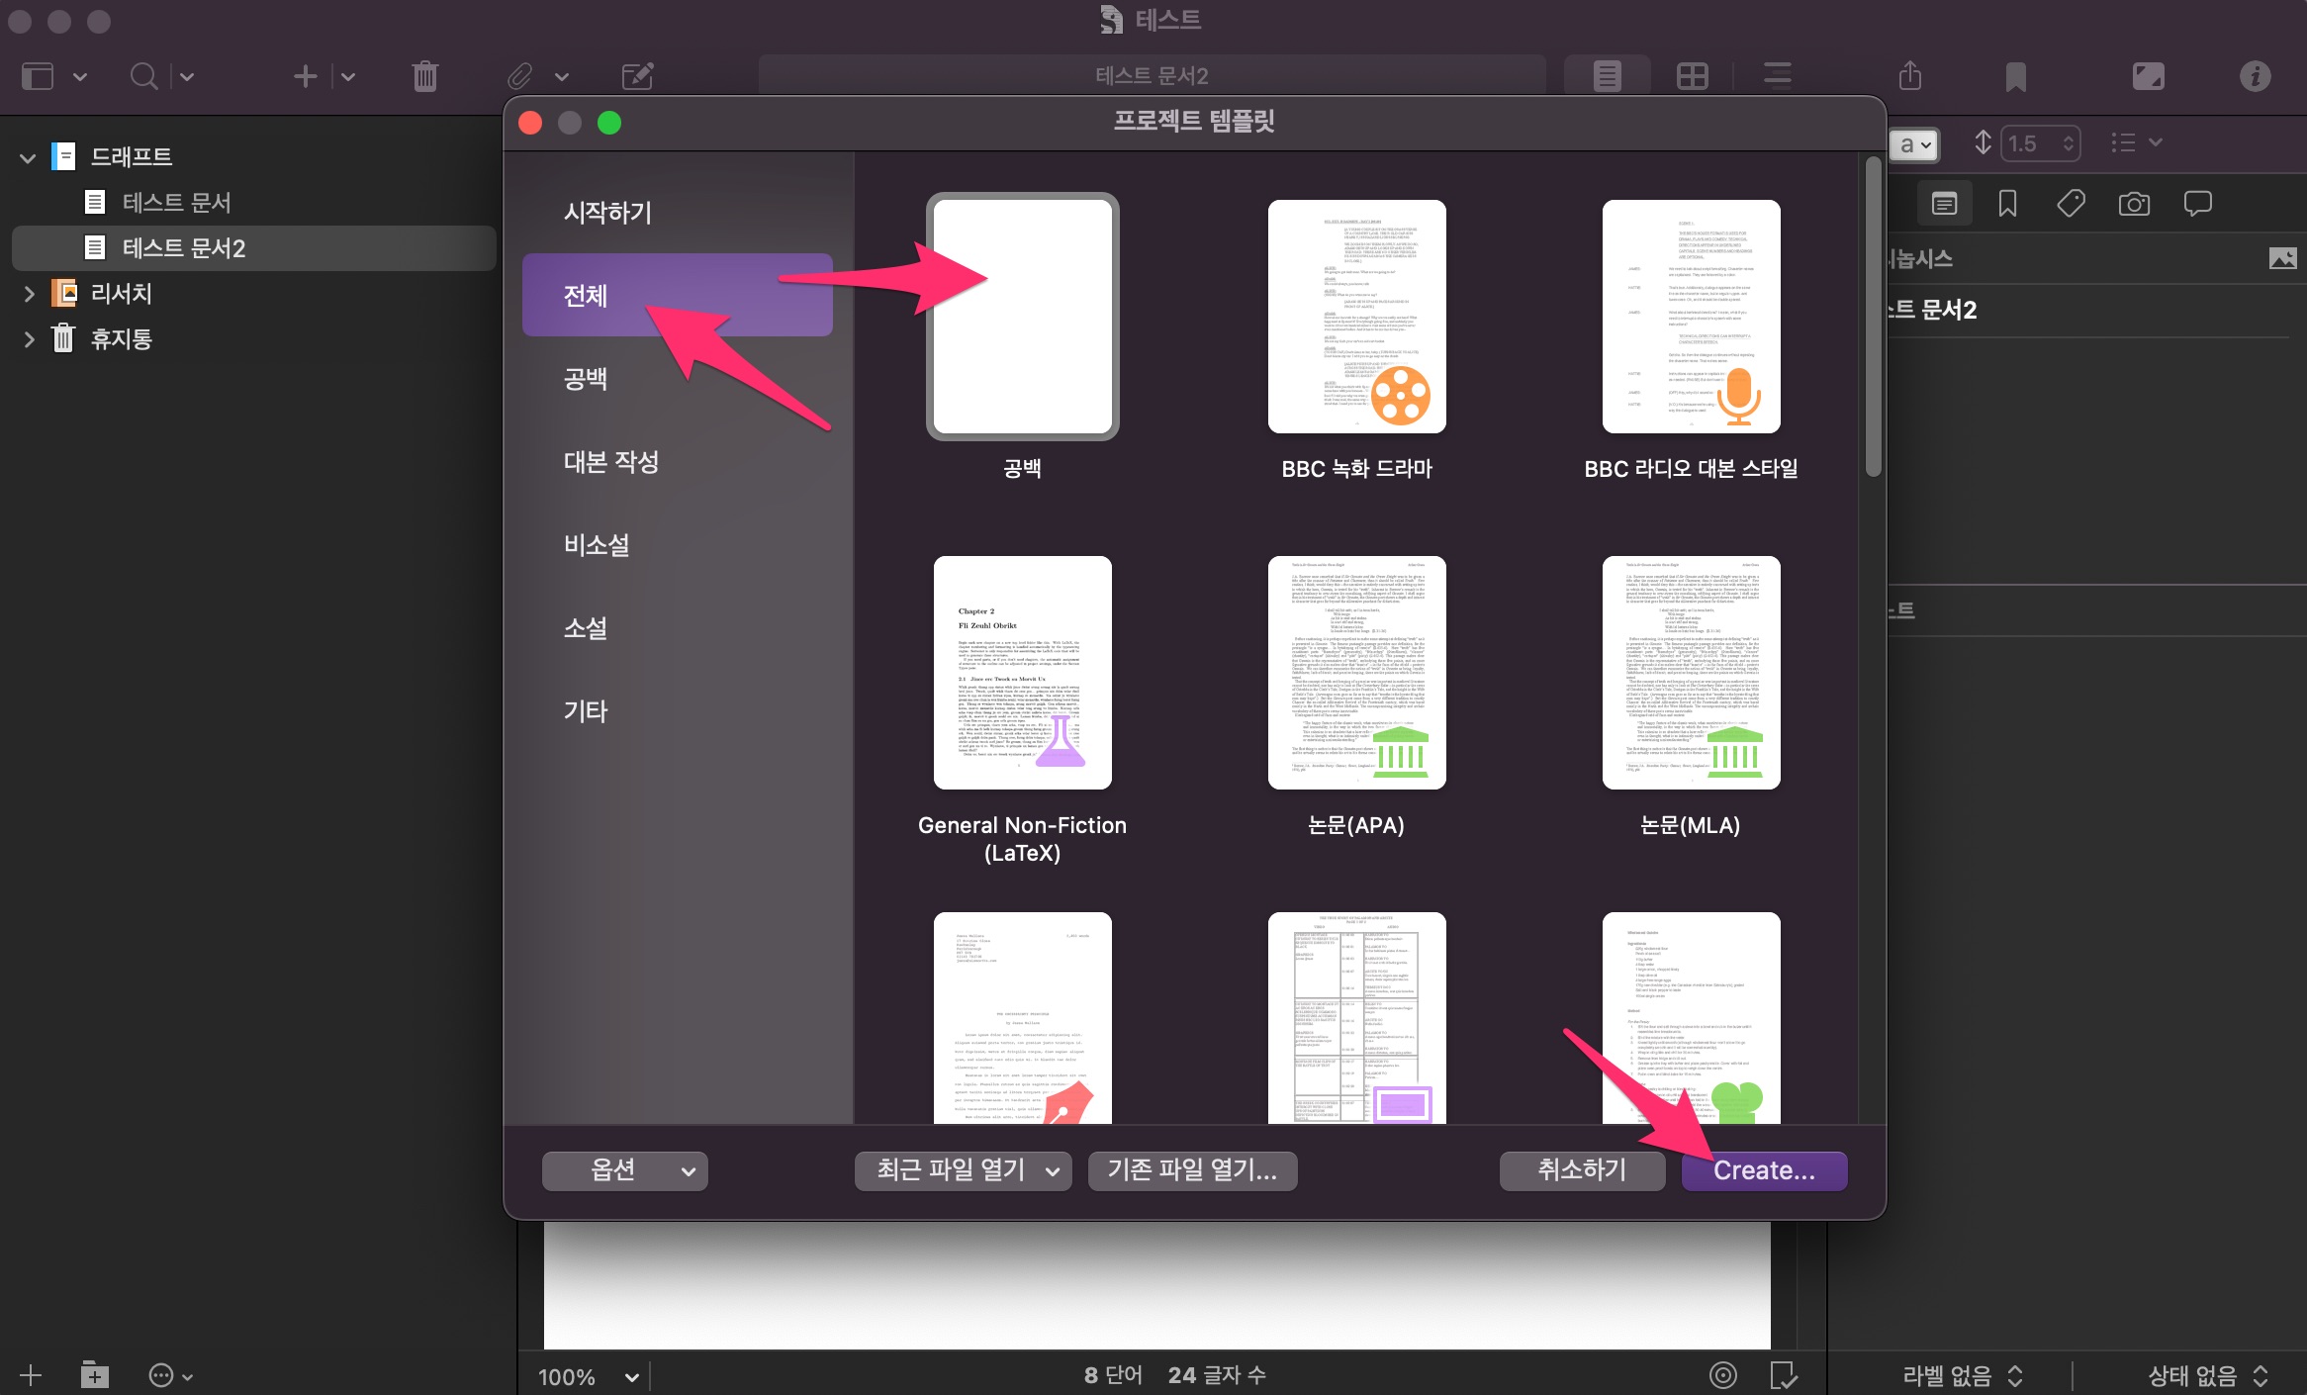Switch to outliner view mode
This screenshot has width=2307, height=1395.
coord(1778,76)
